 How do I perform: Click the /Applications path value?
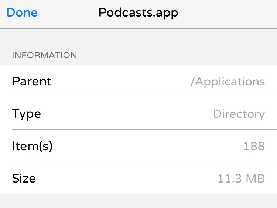point(228,82)
